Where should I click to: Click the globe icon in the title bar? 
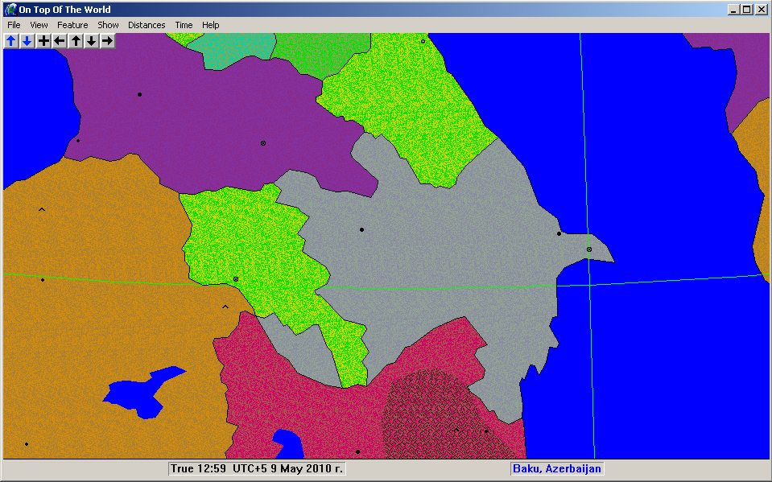point(10,10)
